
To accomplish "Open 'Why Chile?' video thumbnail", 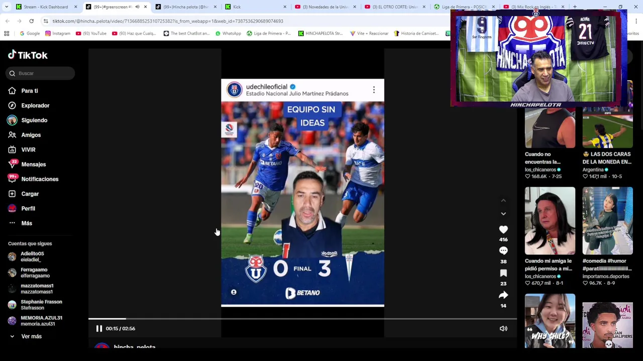I will pyautogui.click(x=550, y=321).
